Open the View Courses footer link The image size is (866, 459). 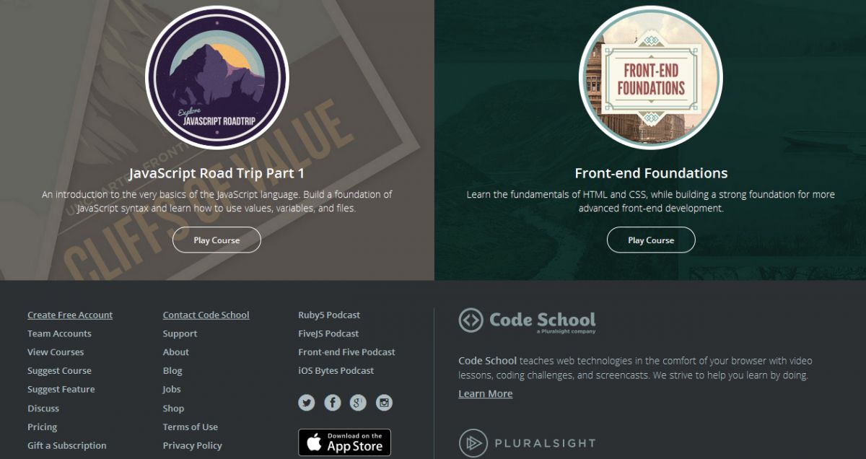point(56,352)
